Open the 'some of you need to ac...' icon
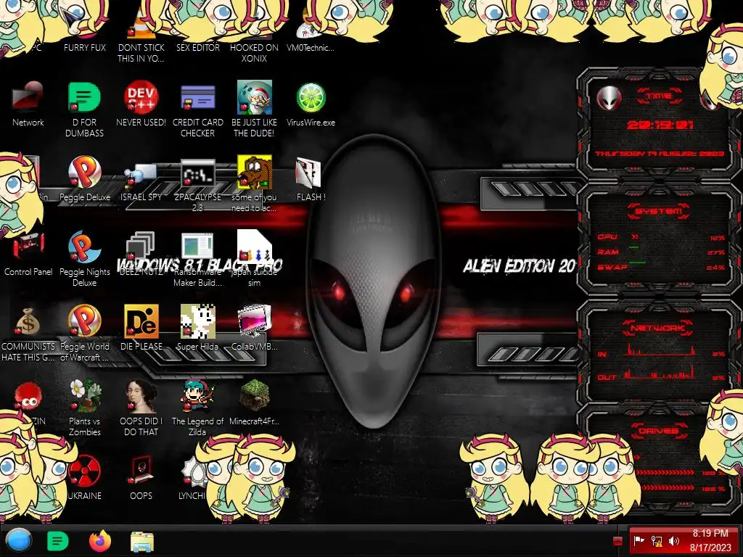Screen dimensions: 743x557 254,183
